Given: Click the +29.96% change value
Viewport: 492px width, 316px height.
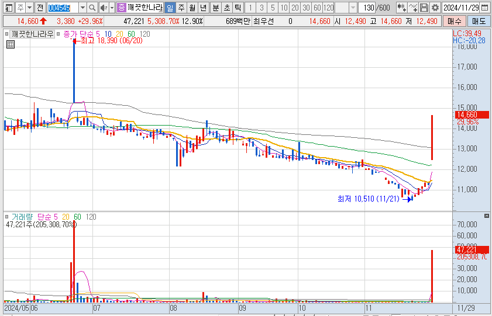Looking at the screenshot, I should pos(90,21).
